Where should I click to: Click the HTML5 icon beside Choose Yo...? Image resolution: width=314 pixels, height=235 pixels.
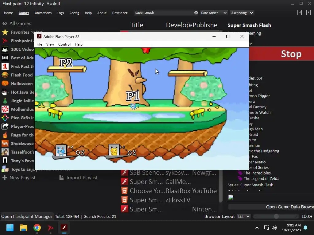pyautogui.click(x=124, y=191)
